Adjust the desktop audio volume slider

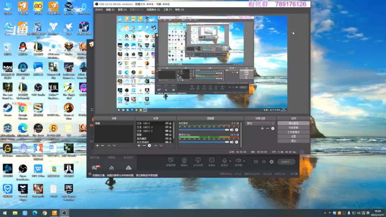204,130
